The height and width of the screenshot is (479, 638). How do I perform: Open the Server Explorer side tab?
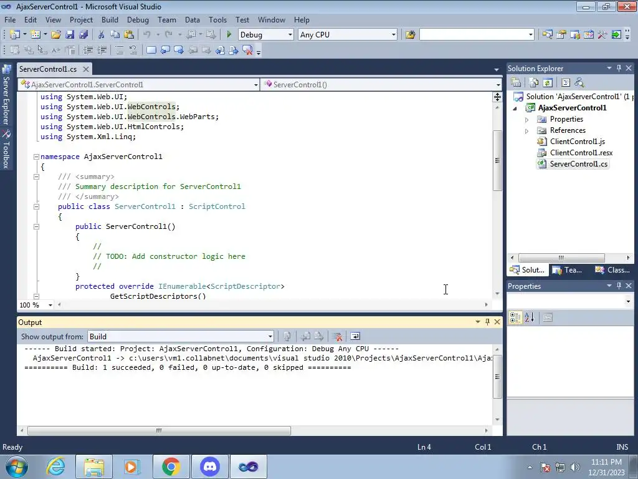click(x=6, y=95)
